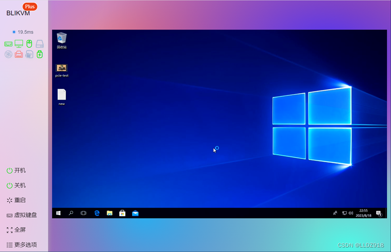The height and width of the screenshot is (252, 391).
Task: Click the 19.5ms latency indicator
Action: pos(23,32)
